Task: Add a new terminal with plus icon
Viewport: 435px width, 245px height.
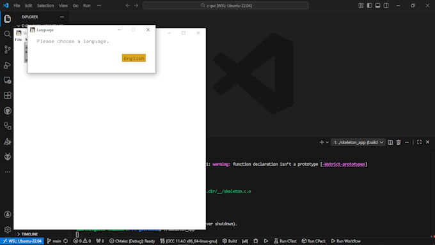Action: point(322,142)
